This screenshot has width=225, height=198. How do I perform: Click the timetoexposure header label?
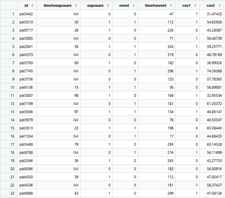click(x=58, y=6)
